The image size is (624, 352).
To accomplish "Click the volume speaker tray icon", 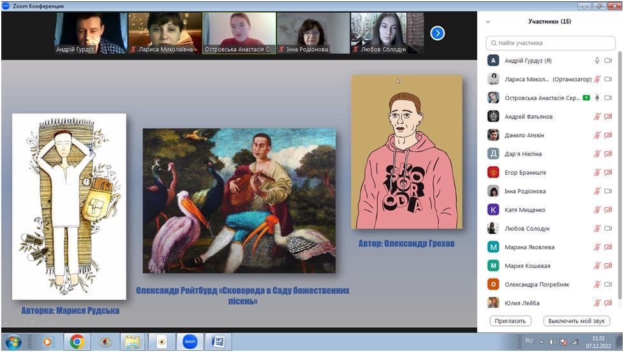I will click(x=552, y=342).
